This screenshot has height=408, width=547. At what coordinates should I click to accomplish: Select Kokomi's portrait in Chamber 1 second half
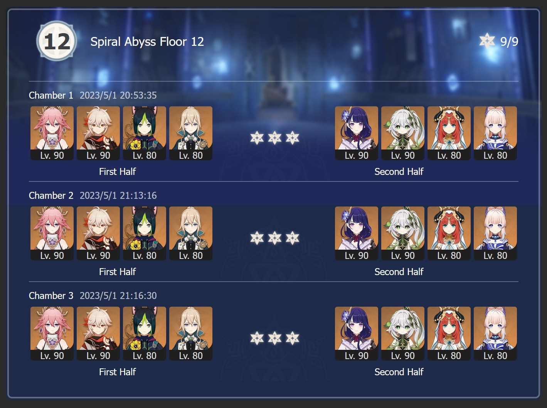(x=495, y=133)
